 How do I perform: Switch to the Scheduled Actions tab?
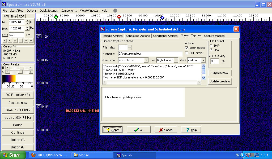click(138, 36)
